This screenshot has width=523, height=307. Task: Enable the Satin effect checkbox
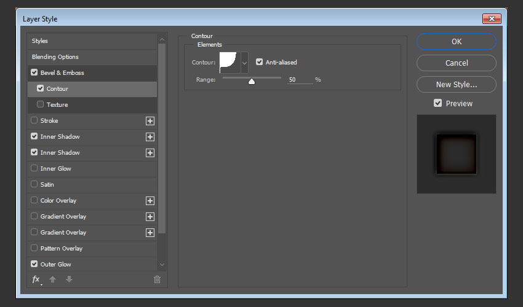coord(34,184)
